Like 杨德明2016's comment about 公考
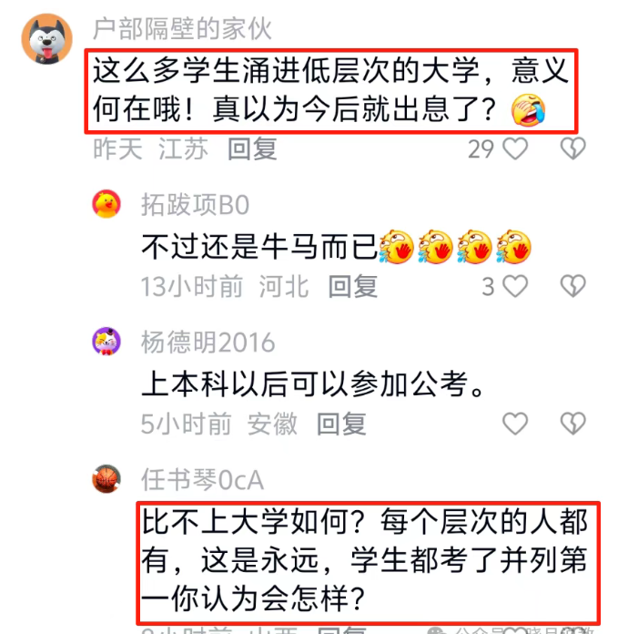Screen dimensions: 618x634 515,424
